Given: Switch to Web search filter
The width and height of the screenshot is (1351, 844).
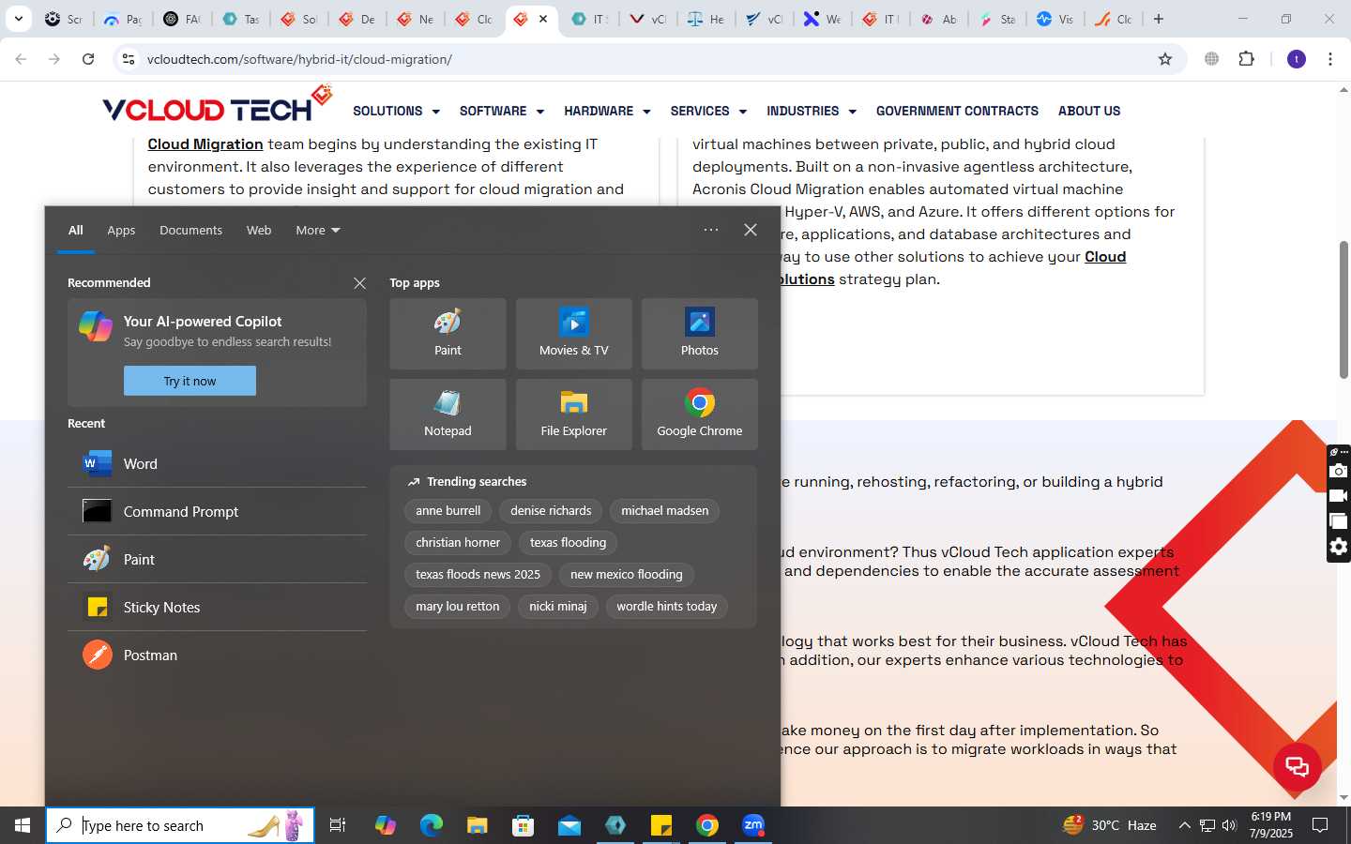Looking at the screenshot, I should [x=259, y=230].
